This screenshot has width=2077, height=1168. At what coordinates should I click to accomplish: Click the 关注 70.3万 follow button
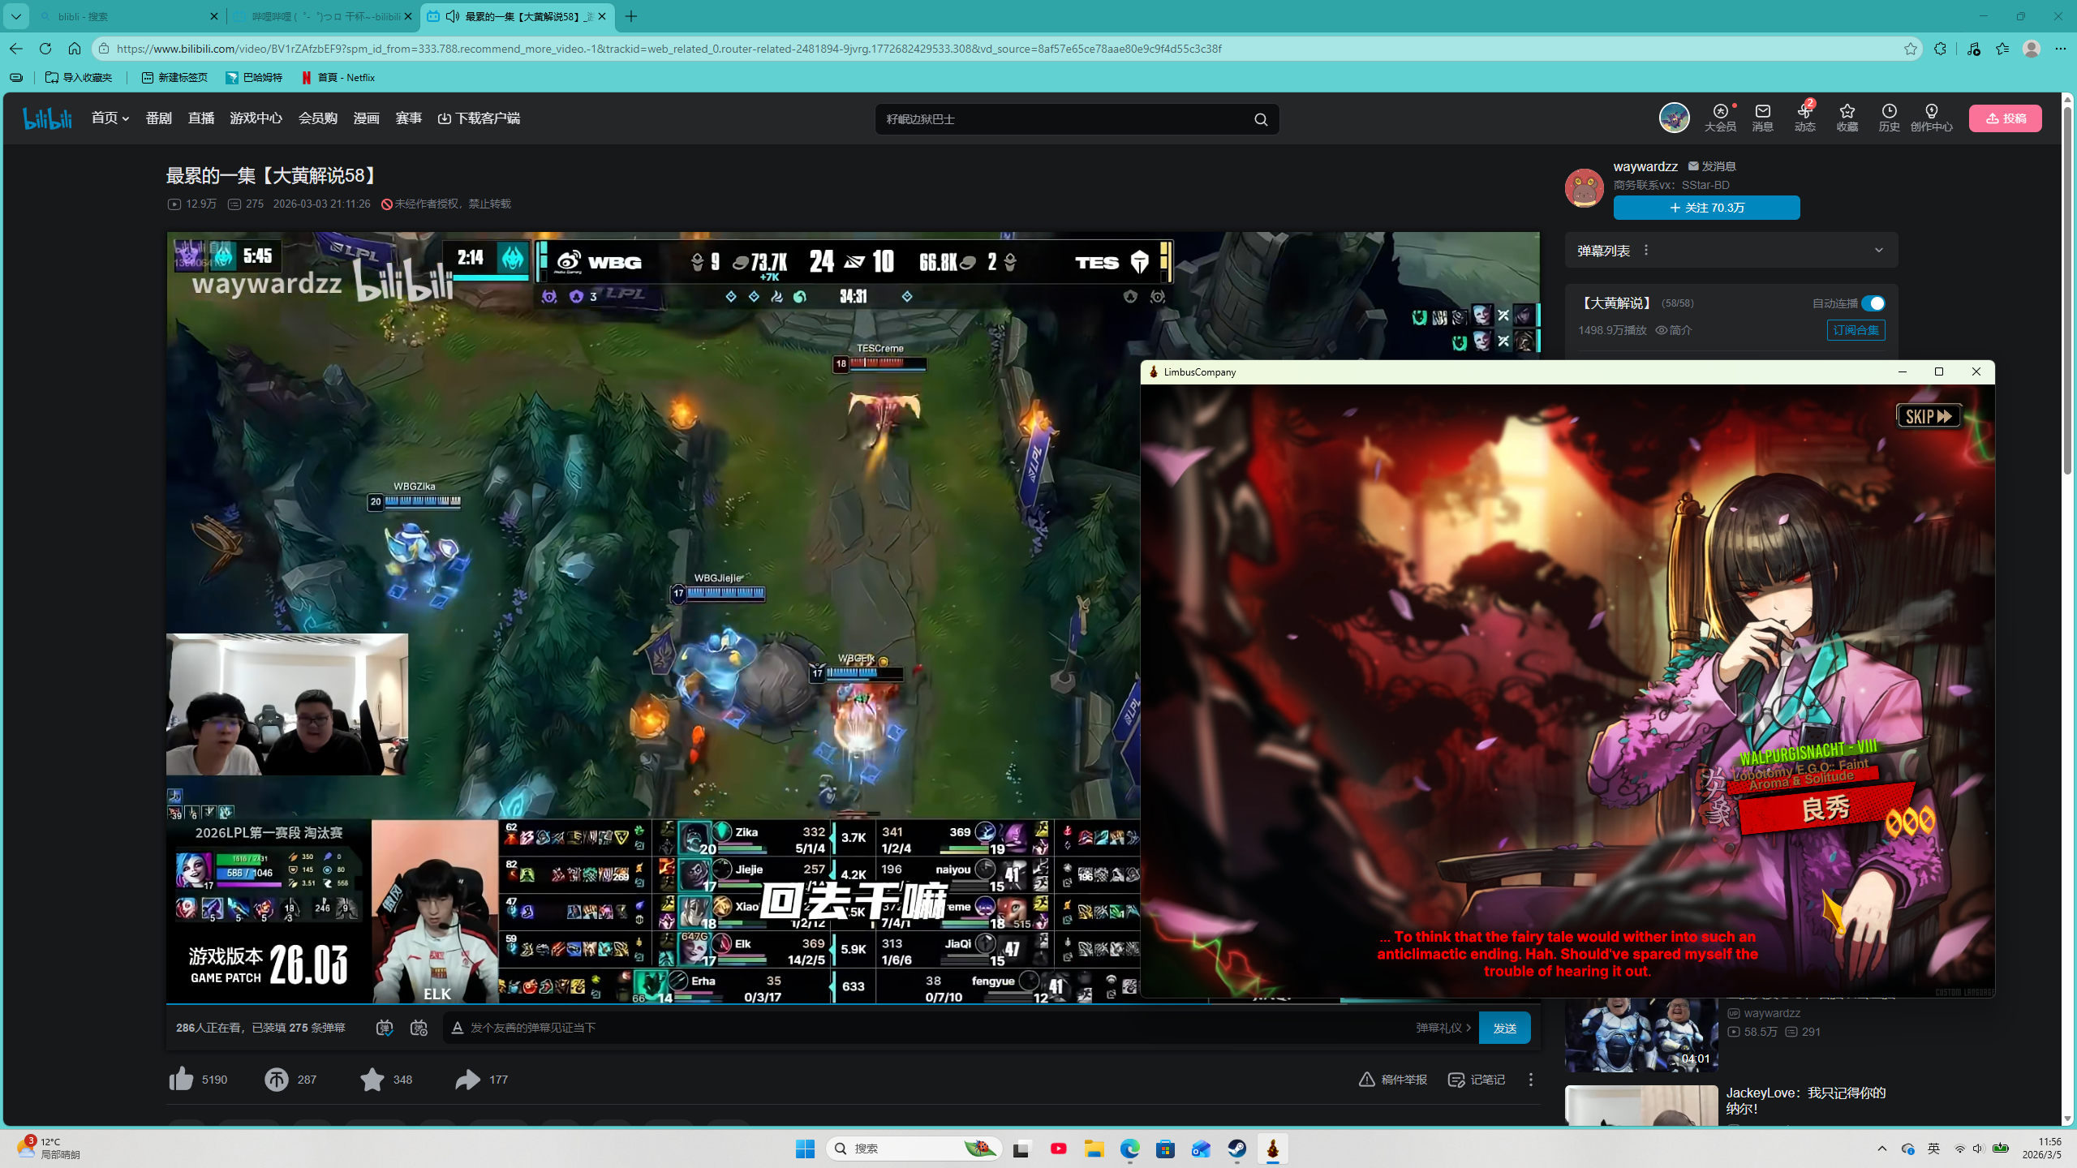point(1706,208)
